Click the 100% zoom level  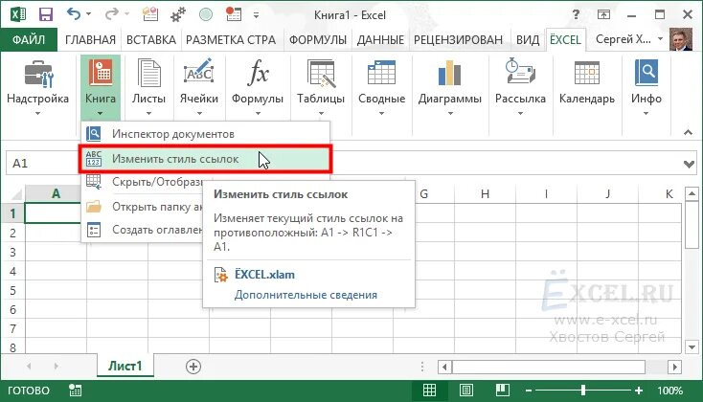pos(669,391)
